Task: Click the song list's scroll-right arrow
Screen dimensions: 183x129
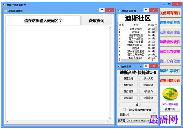Action: click(x=153, y=60)
